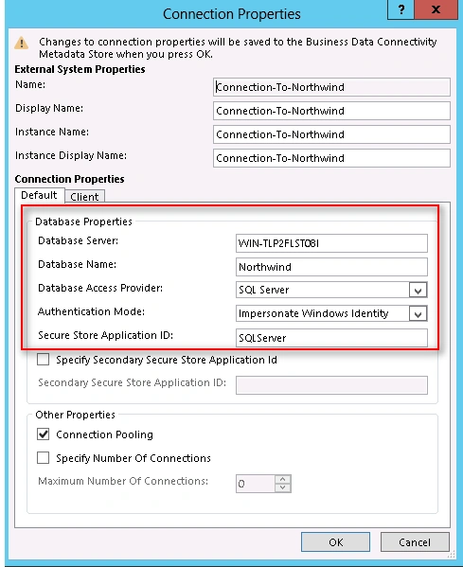Click the Display Name input field

click(x=331, y=111)
